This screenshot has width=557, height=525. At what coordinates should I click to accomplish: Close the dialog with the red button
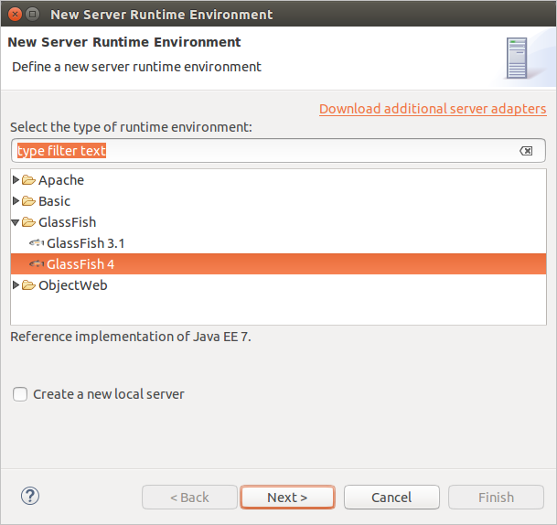pyautogui.click(x=15, y=15)
